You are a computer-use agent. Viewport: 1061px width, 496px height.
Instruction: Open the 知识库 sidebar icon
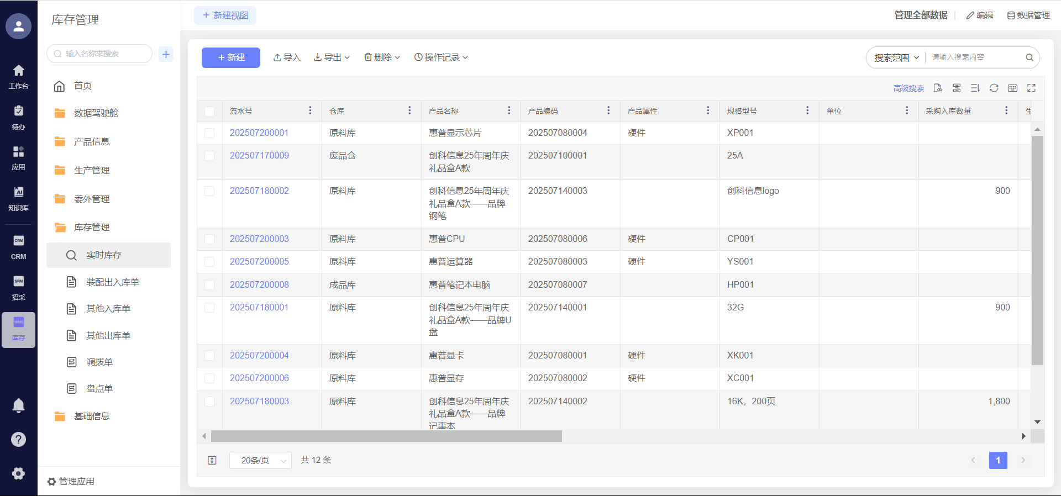point(18,198)
